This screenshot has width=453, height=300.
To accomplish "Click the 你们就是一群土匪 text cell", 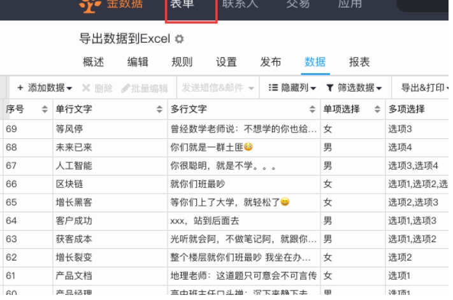I will click(244, 148).
